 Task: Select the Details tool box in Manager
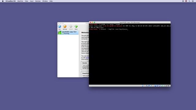point(85,66)
